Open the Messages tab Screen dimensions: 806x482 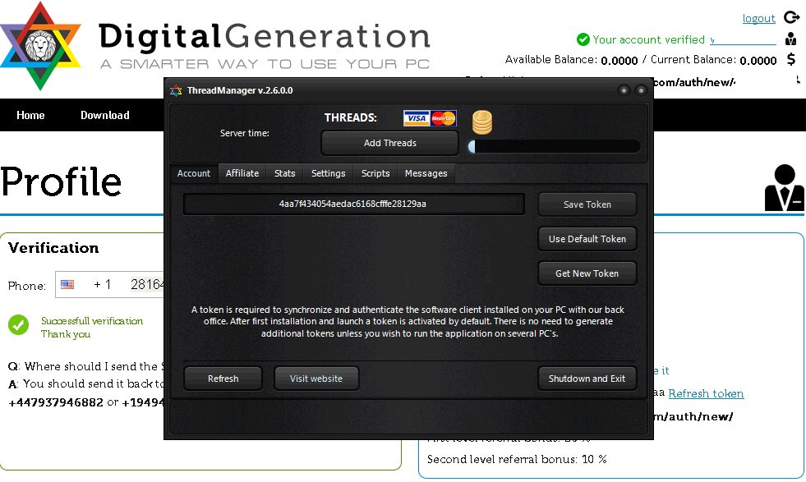[x=426, y=173]
